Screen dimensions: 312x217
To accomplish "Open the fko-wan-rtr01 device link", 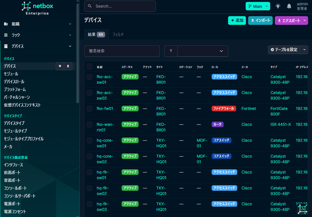I will [105, 127].
